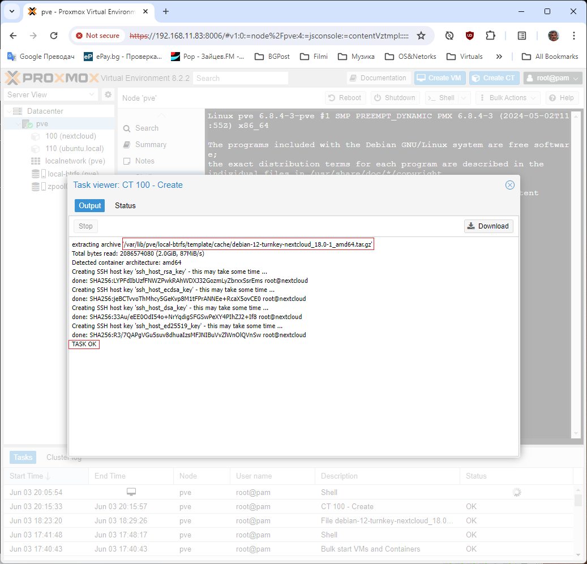587x564 pixels.
Task: Open the browser extensions puzzle icon
Action: pos(490,36)
